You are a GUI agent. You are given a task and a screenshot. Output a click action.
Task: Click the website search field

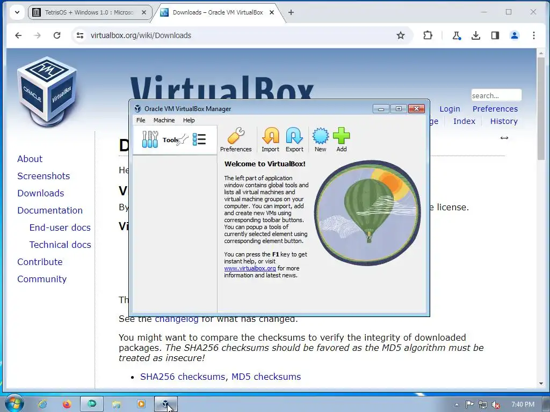496,95
